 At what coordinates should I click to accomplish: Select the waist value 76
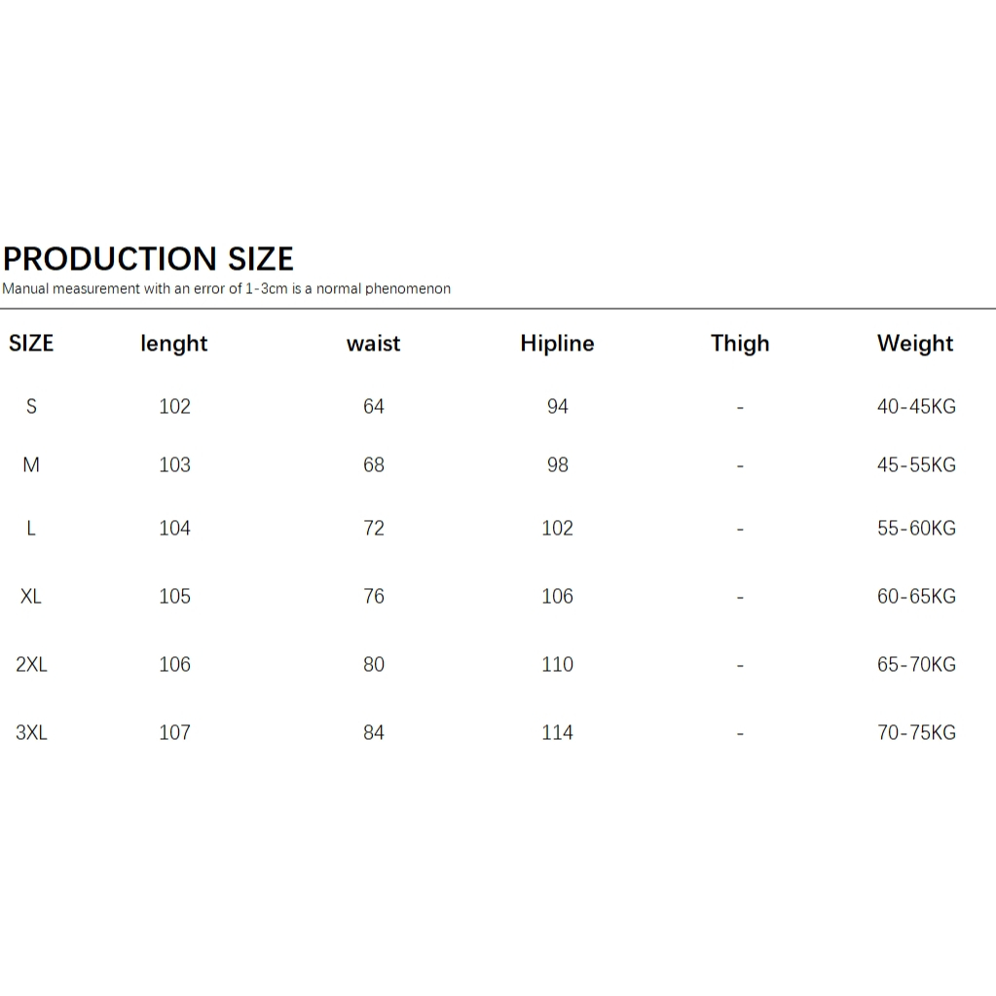(x=374, y=597)
